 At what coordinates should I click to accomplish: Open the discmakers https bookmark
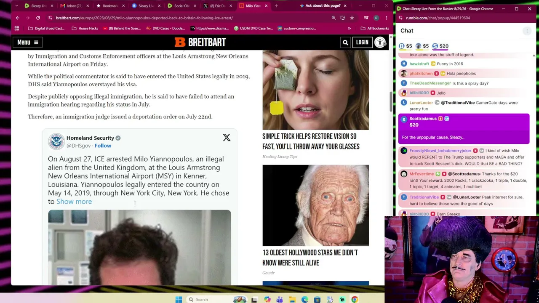click(x=209, y=28)
